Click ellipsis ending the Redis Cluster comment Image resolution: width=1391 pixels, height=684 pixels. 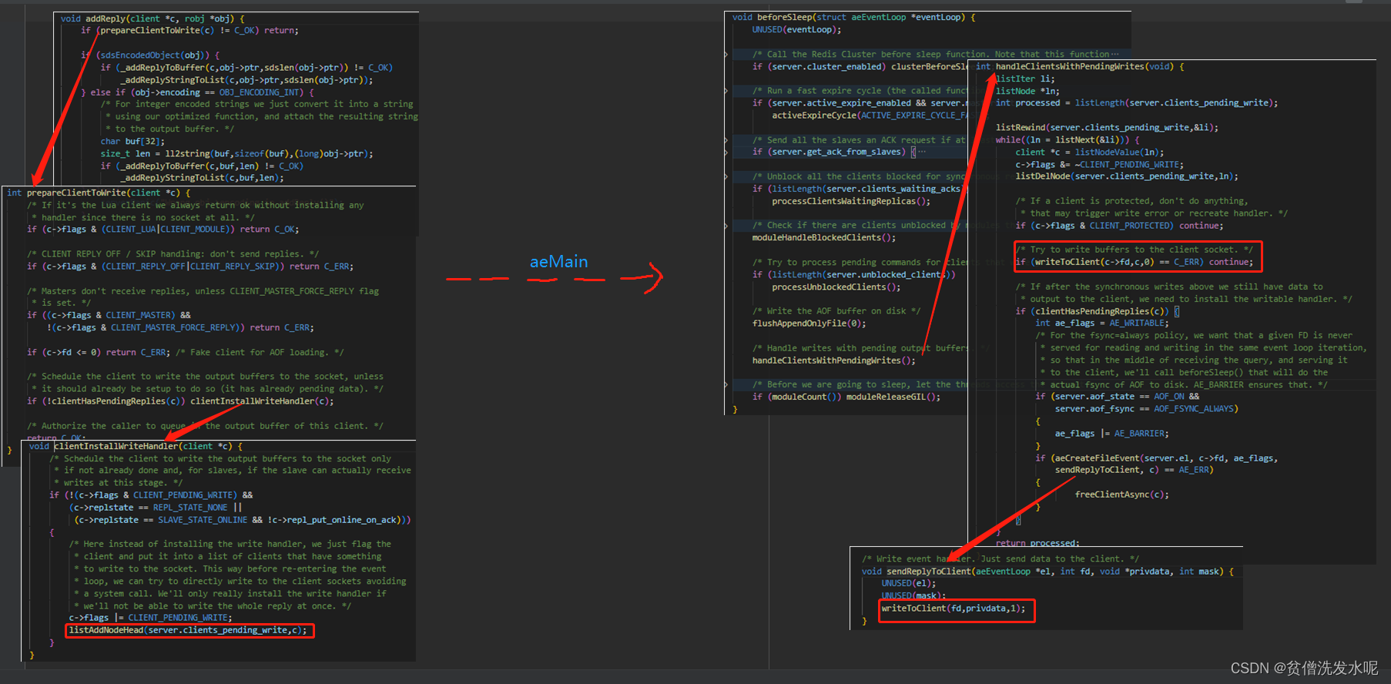[x=1115, y=55]
